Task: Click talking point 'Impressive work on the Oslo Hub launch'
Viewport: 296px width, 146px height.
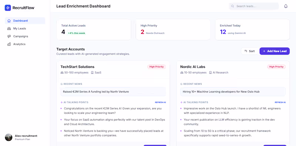Action: point(232,111)
